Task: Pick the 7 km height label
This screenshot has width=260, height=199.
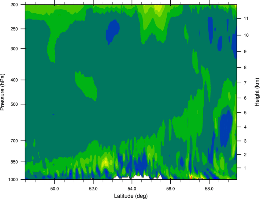Action: pos(245,83)
